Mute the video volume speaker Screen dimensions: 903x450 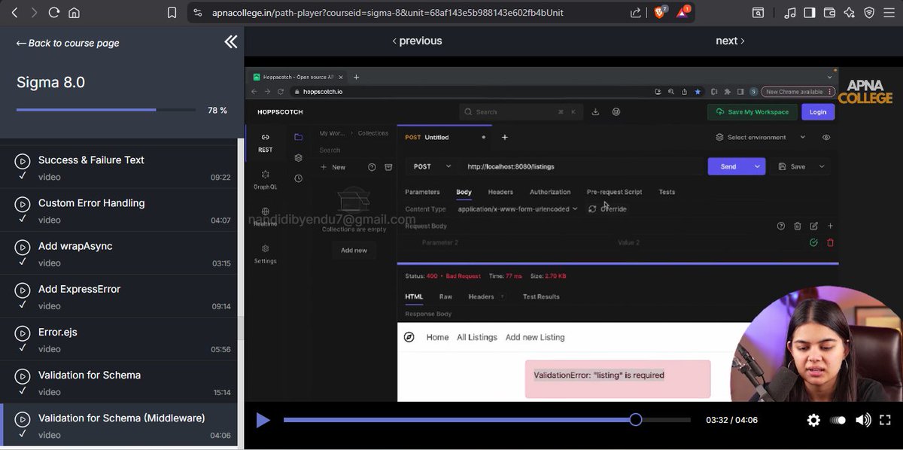[863, 420]
